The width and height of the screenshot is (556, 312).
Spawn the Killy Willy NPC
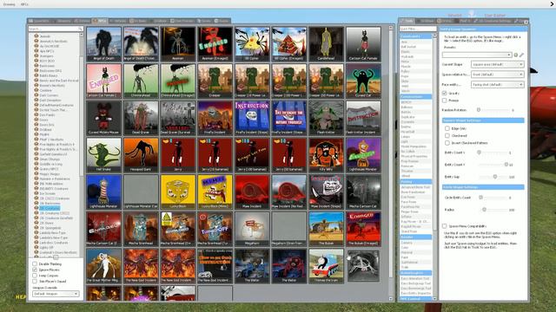pyautogui.click(x=327, y=155)
